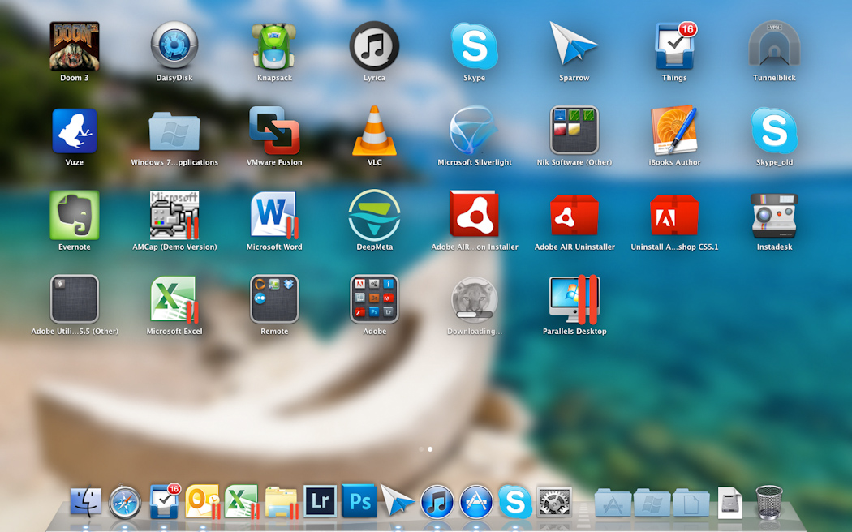Open the DeepMeta app
This screenshot has height=532, width=852.
click(374, 215)
